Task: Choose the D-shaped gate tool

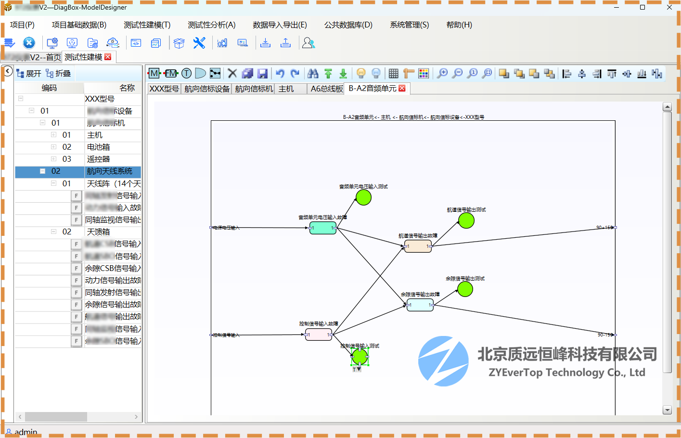Action: click(x=201, y=73)
